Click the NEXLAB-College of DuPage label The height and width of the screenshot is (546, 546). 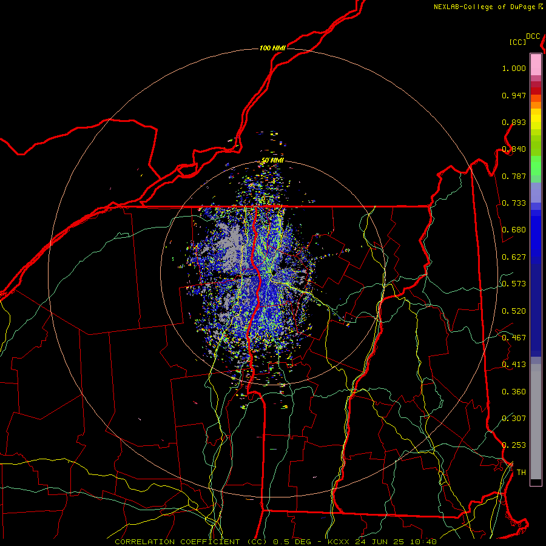click(486, 7)
